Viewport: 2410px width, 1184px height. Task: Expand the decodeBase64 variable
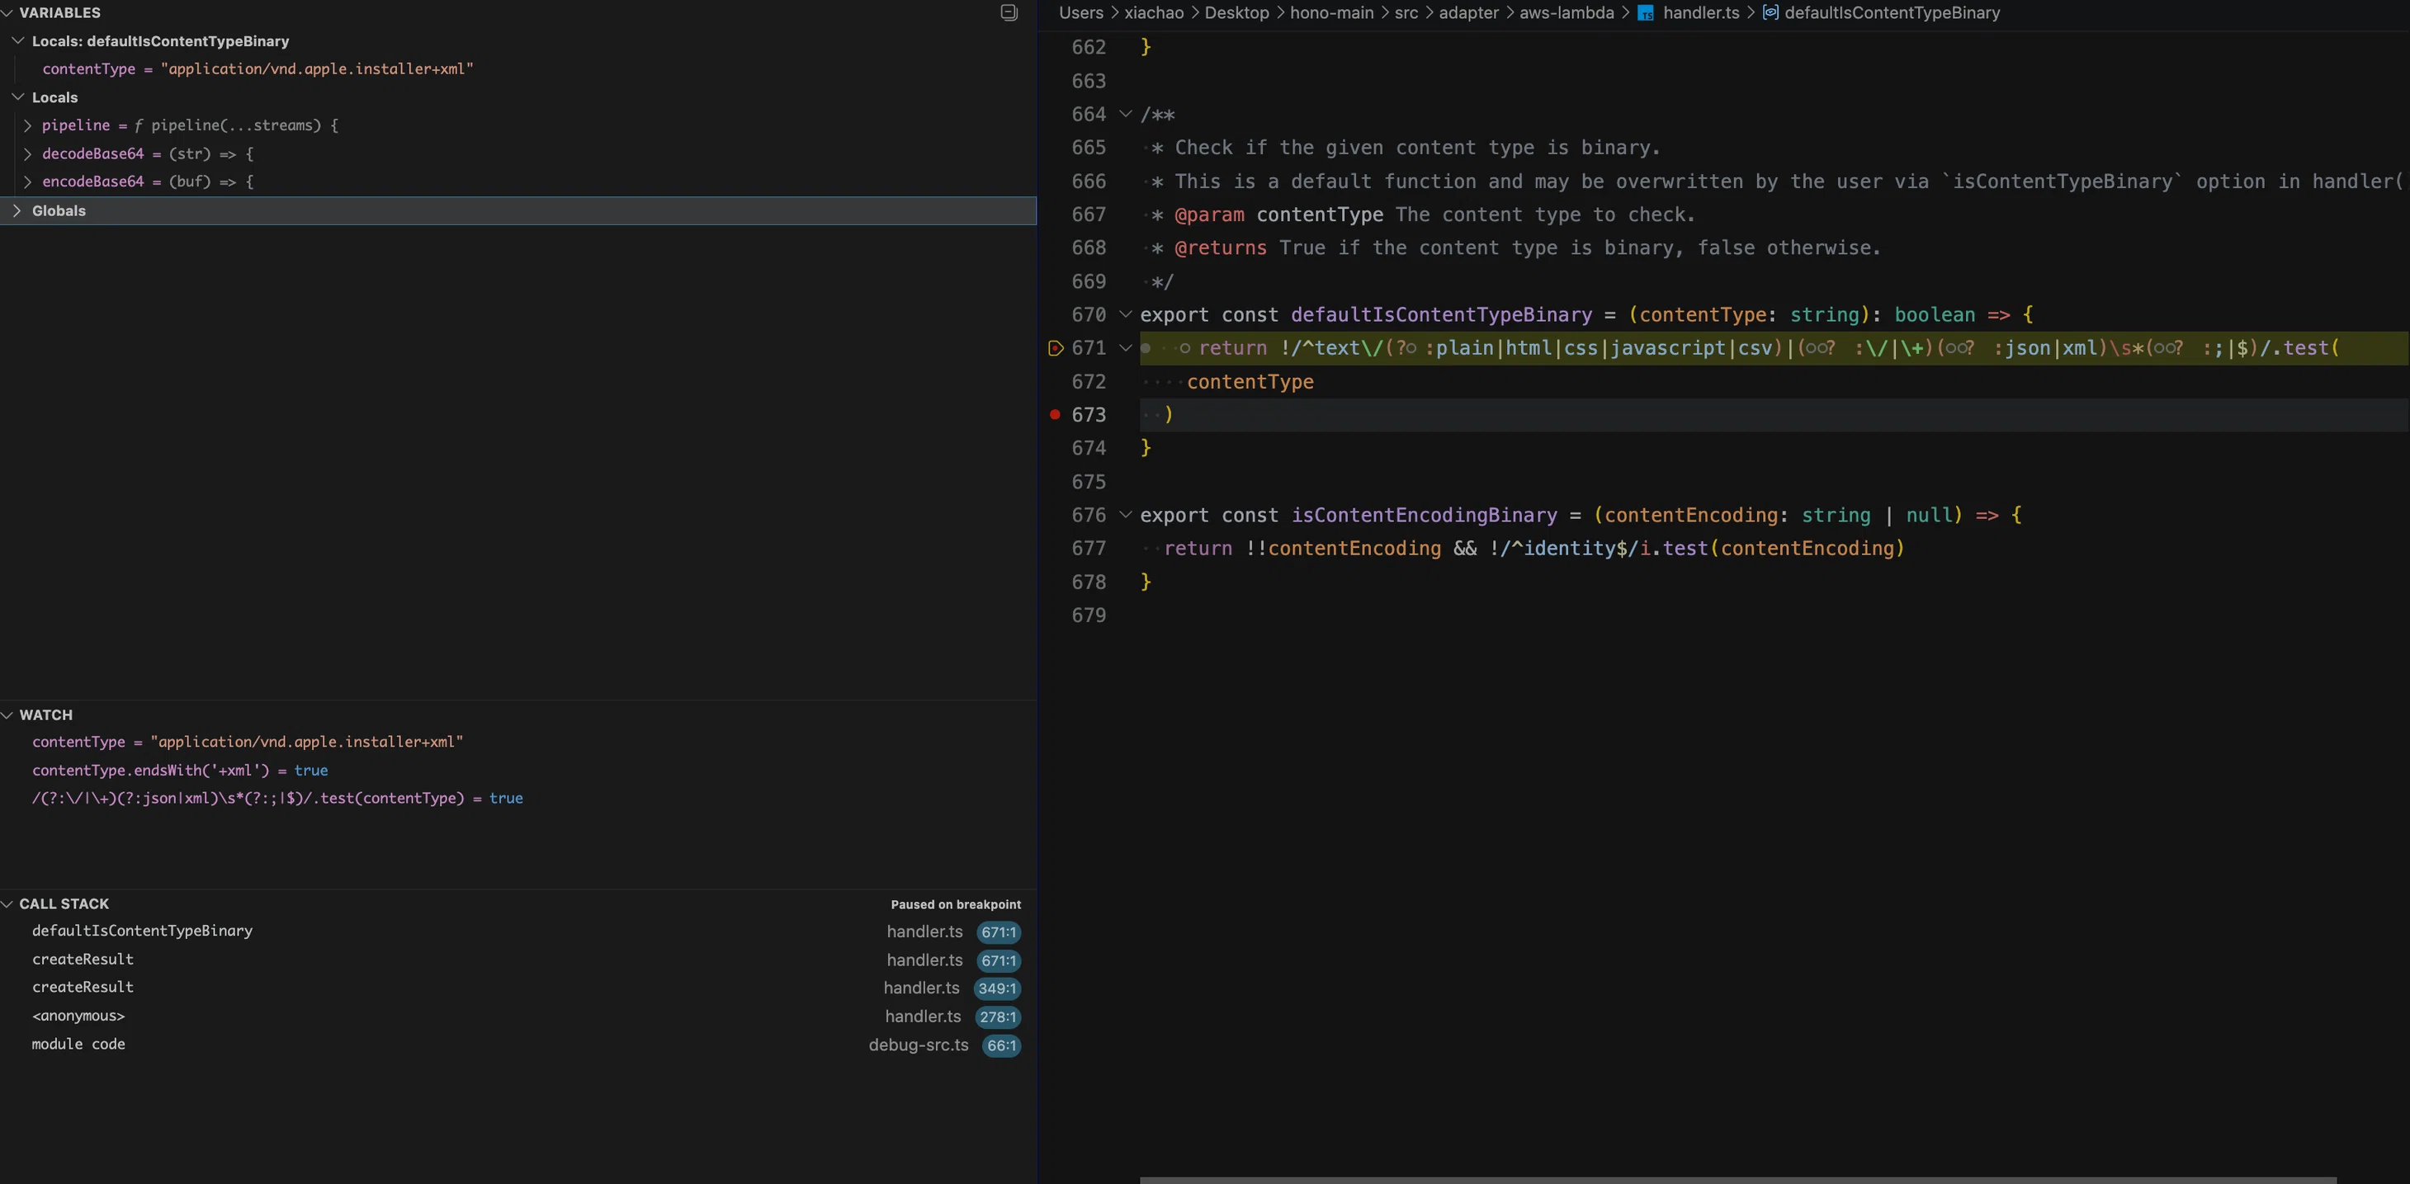[27, 153]
